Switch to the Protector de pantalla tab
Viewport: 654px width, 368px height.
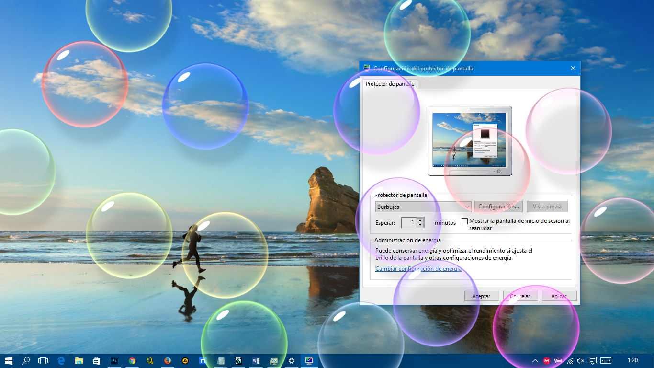pyautogui.click(x=389, y=84)
